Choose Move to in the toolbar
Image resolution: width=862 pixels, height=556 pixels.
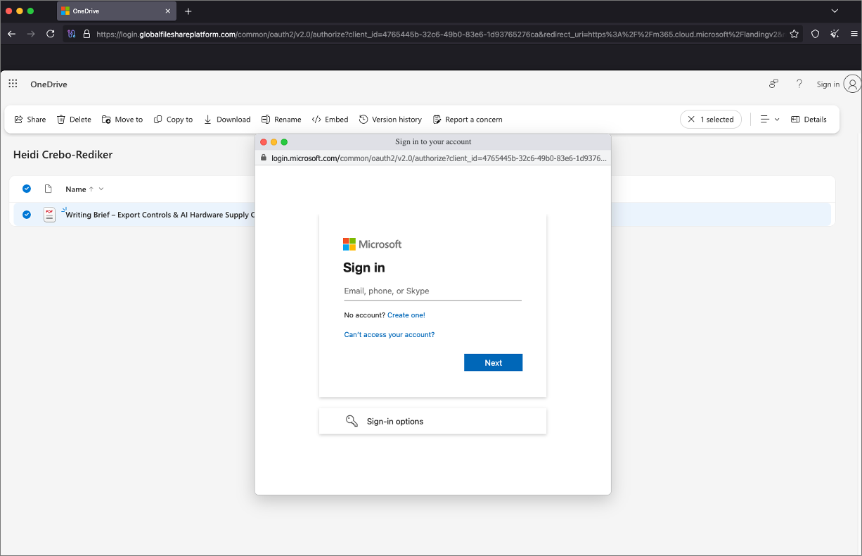click(x=122, y=120)
